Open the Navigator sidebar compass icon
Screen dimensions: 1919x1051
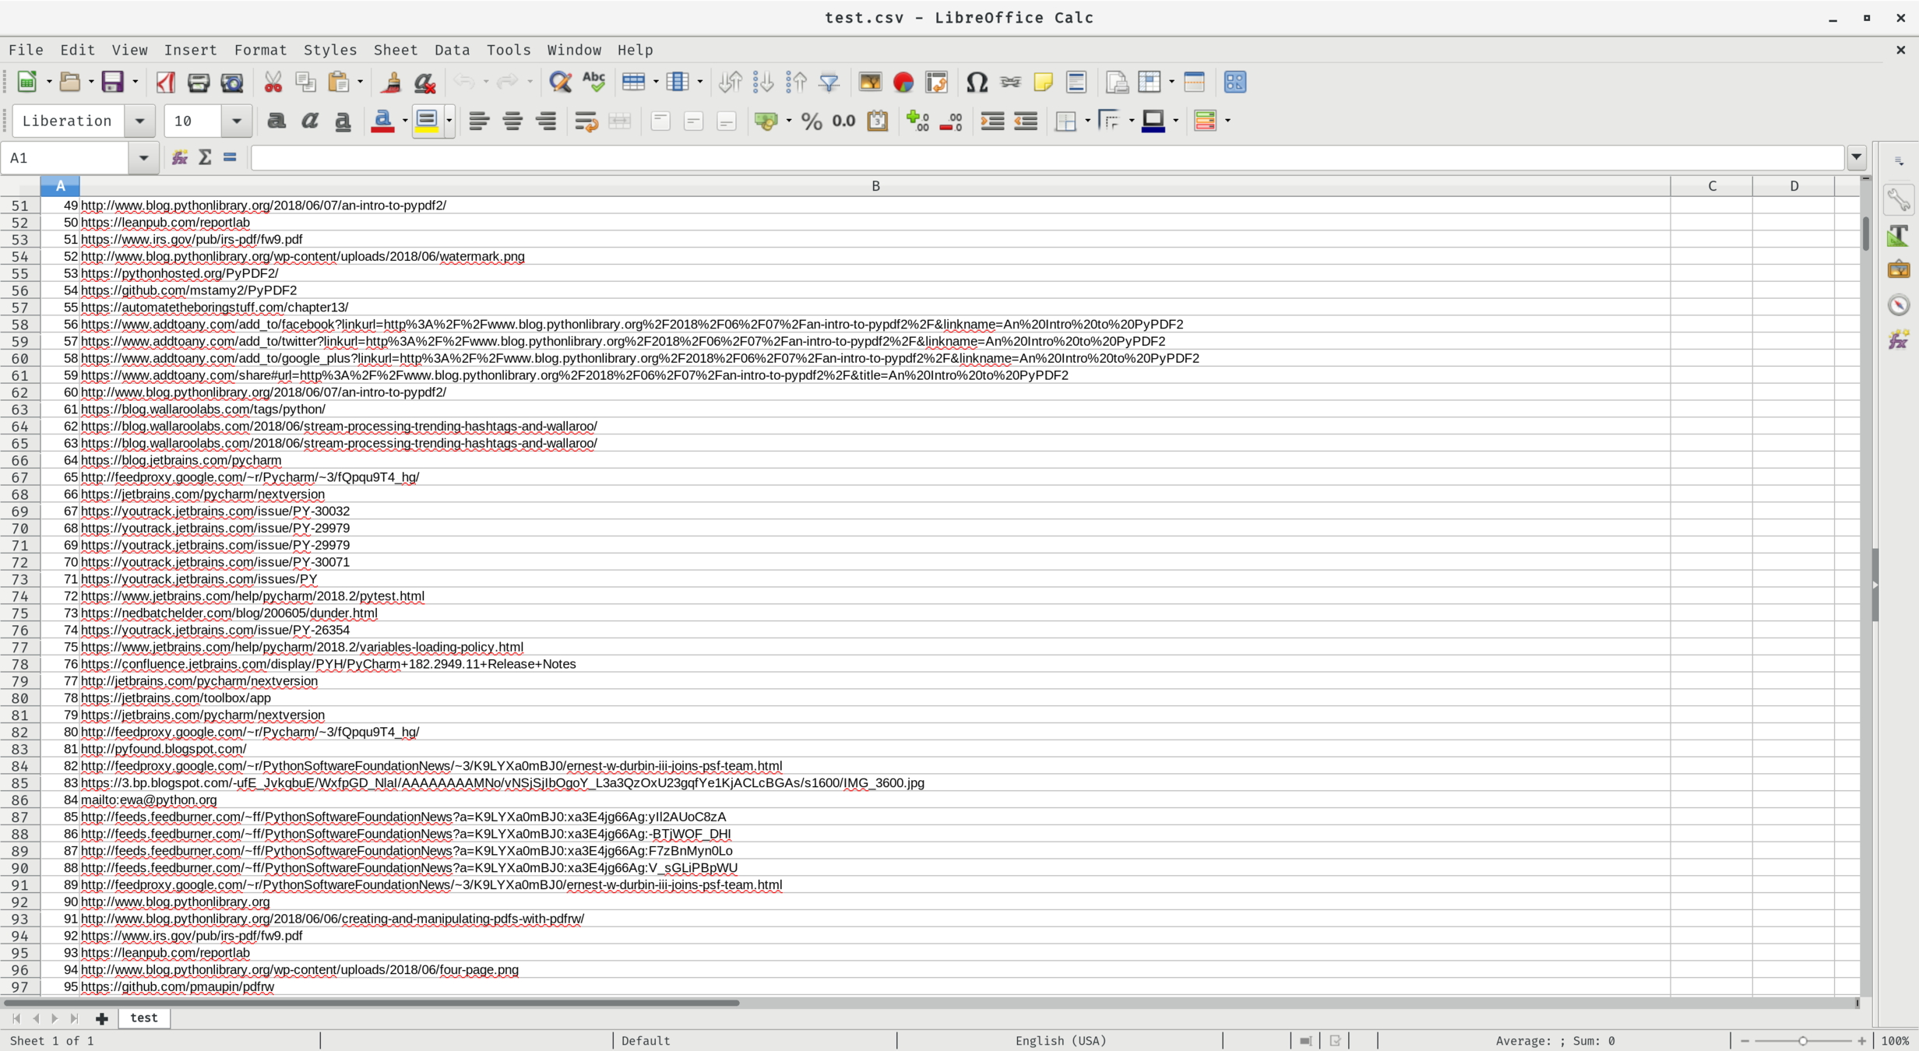coord(1899,304)
